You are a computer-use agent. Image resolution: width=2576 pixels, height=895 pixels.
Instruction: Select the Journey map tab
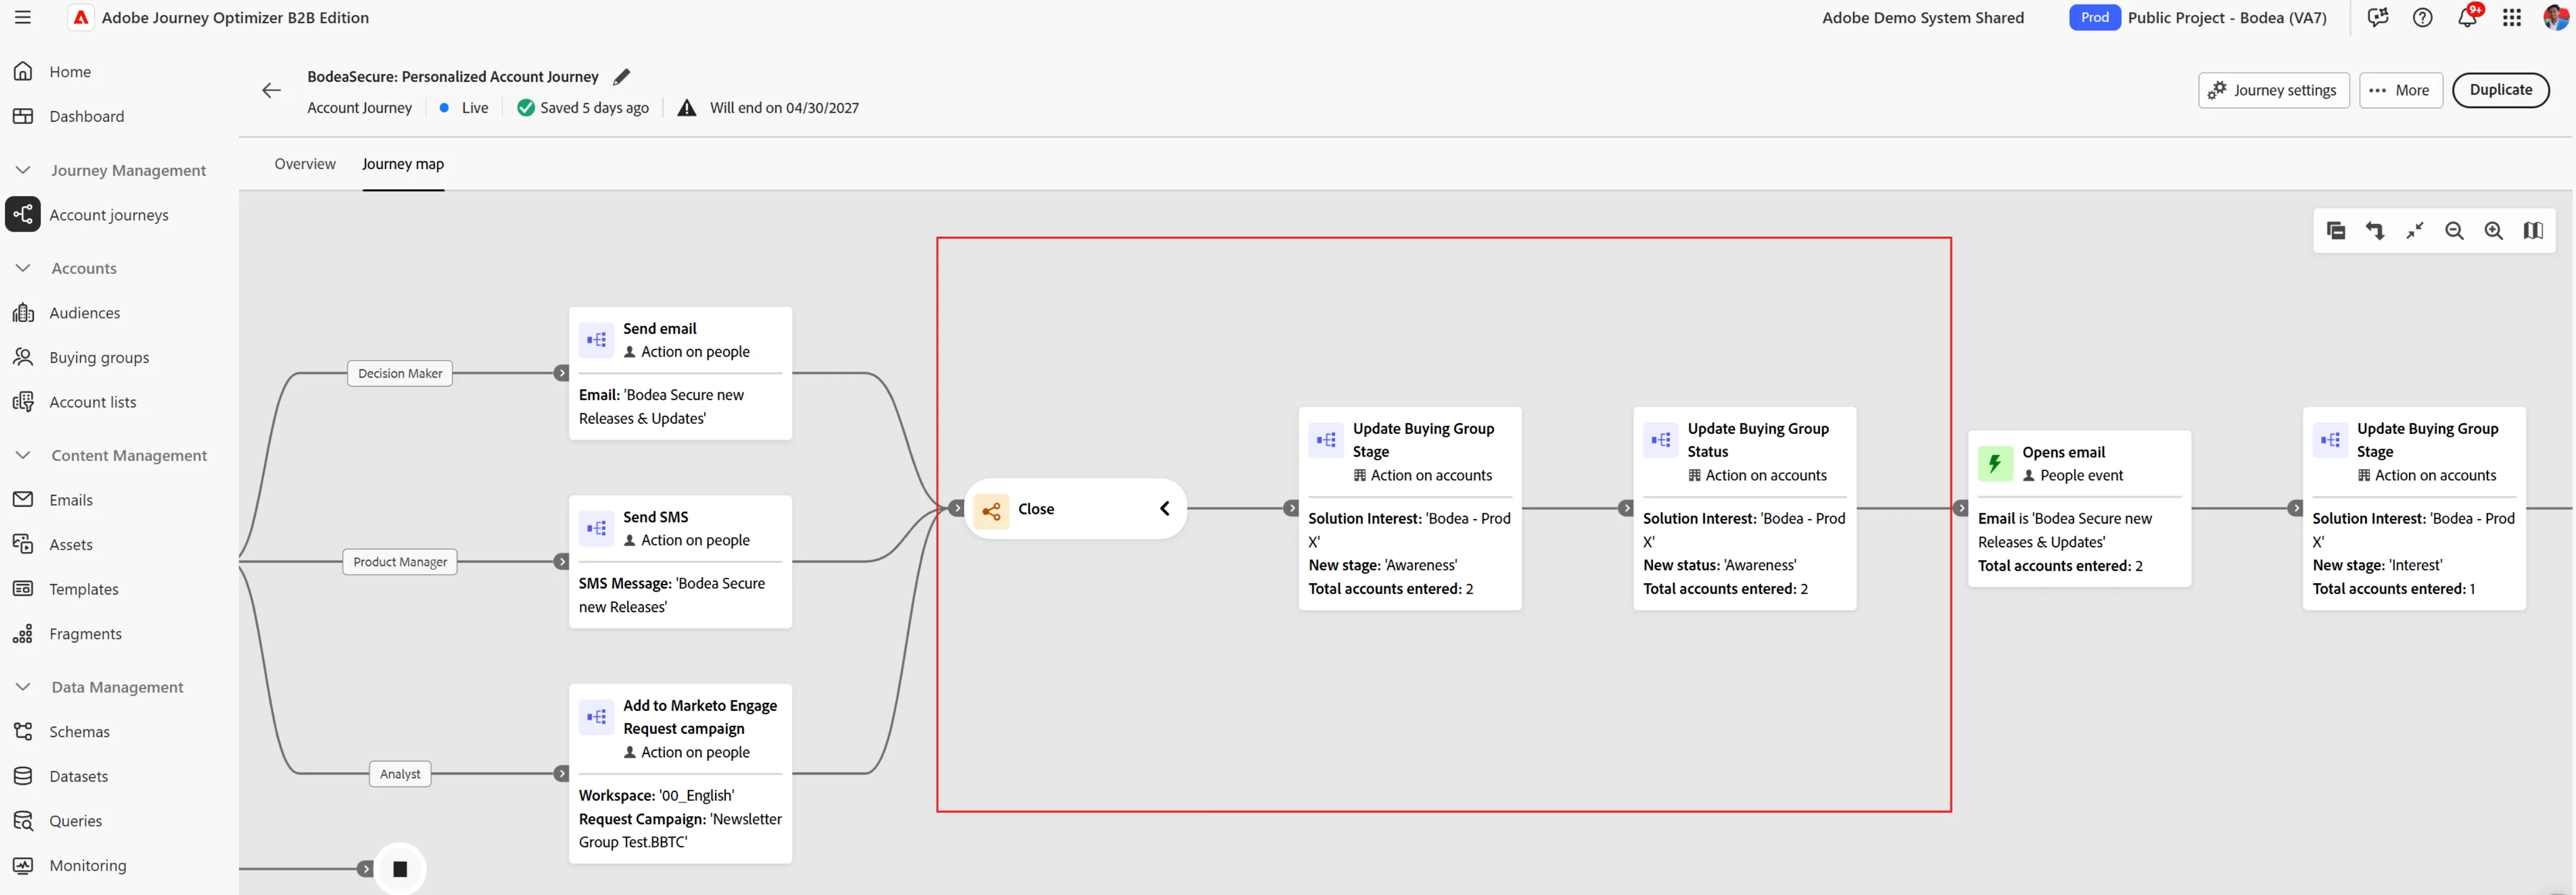coord(403,164)
